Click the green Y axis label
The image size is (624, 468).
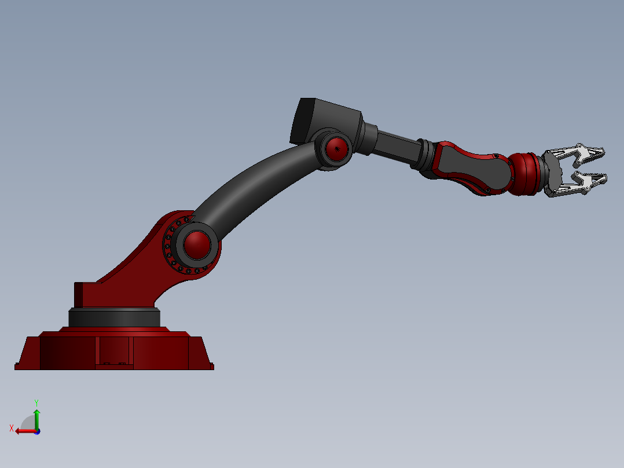pyautogui.click(x=36, y=401)
